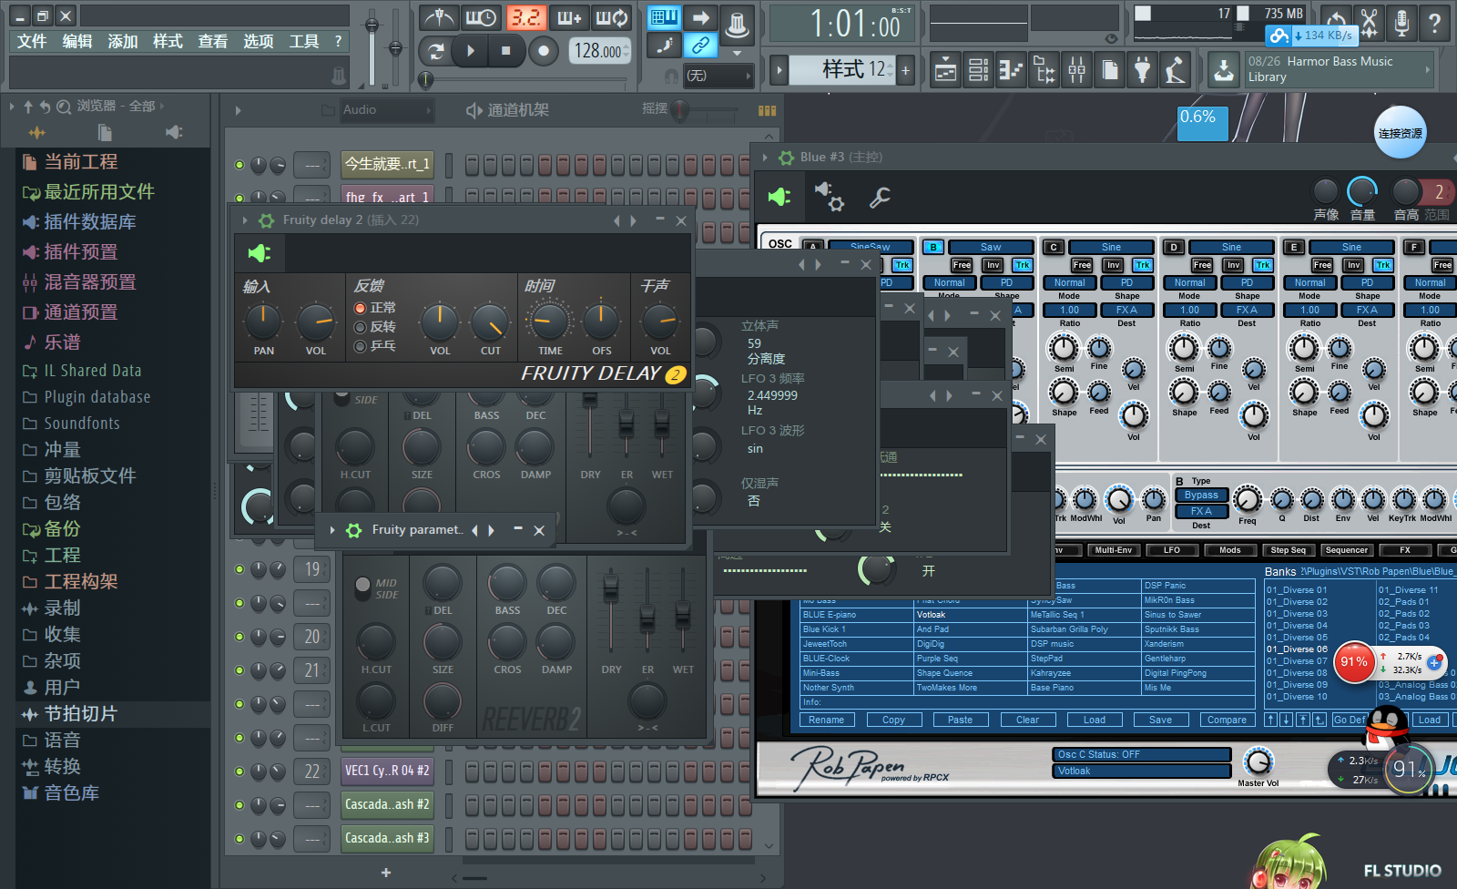Select the Votloak preset in Blue list
This screenshot has width=1457, height=889.
click(x=969, y=615)
